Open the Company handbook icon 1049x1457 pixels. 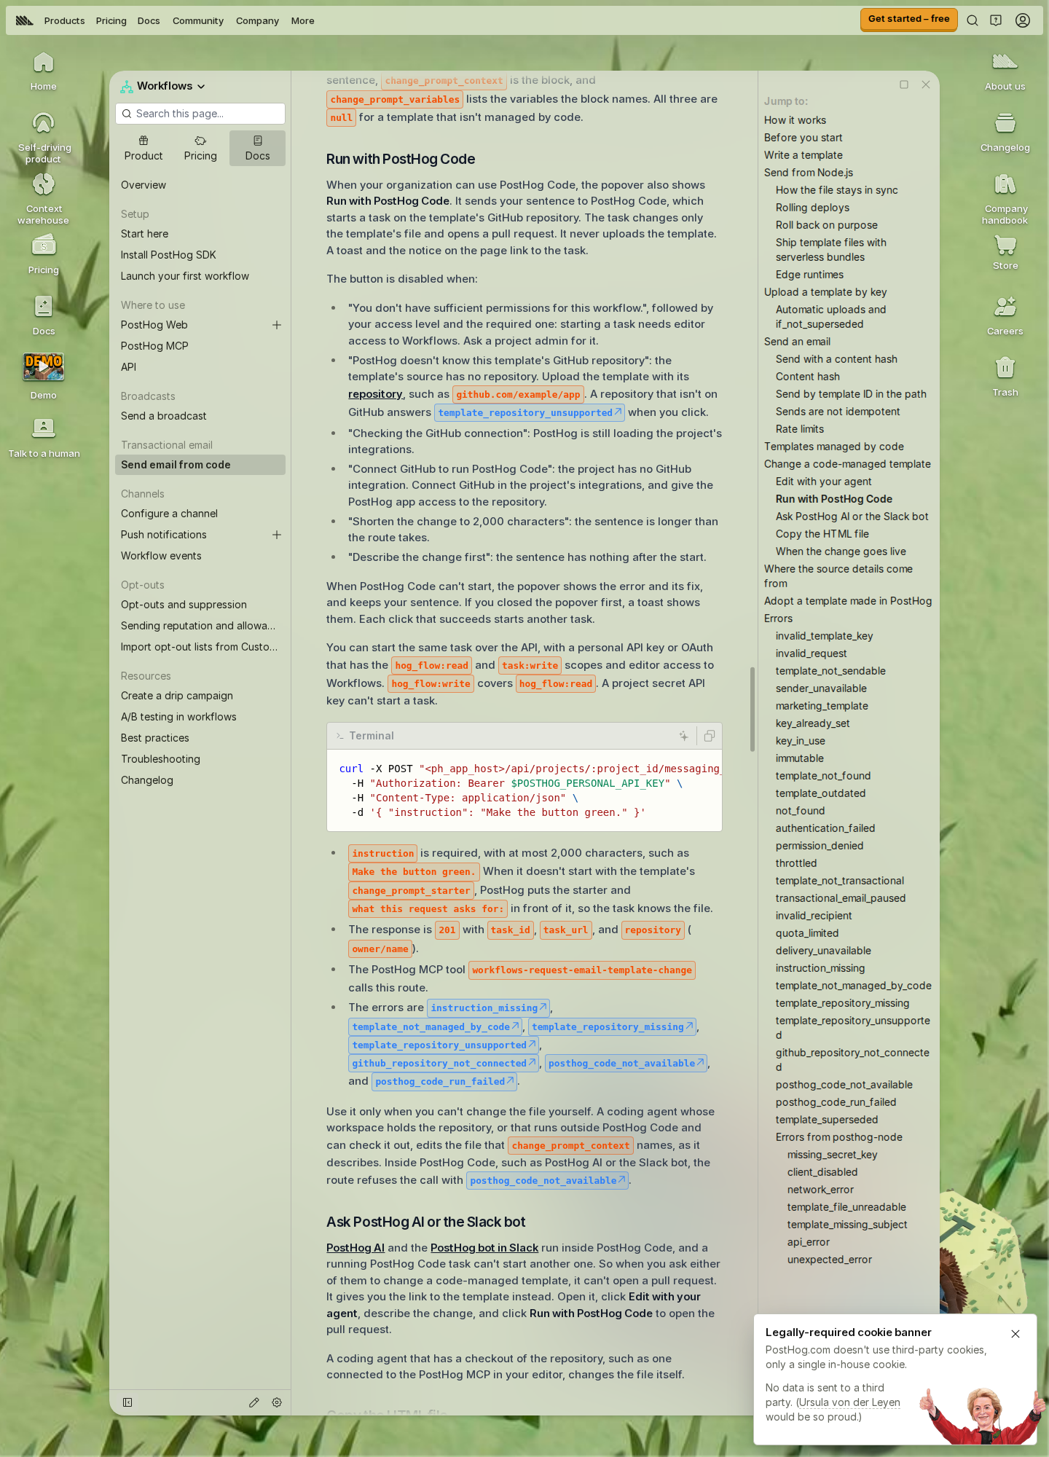click(x=1005, y=199)
